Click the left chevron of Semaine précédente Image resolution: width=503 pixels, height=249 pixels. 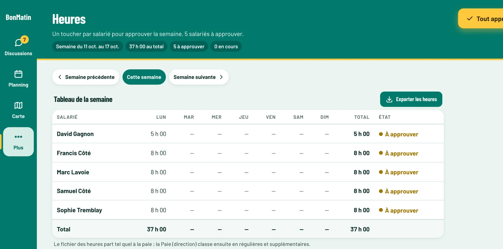60,77
